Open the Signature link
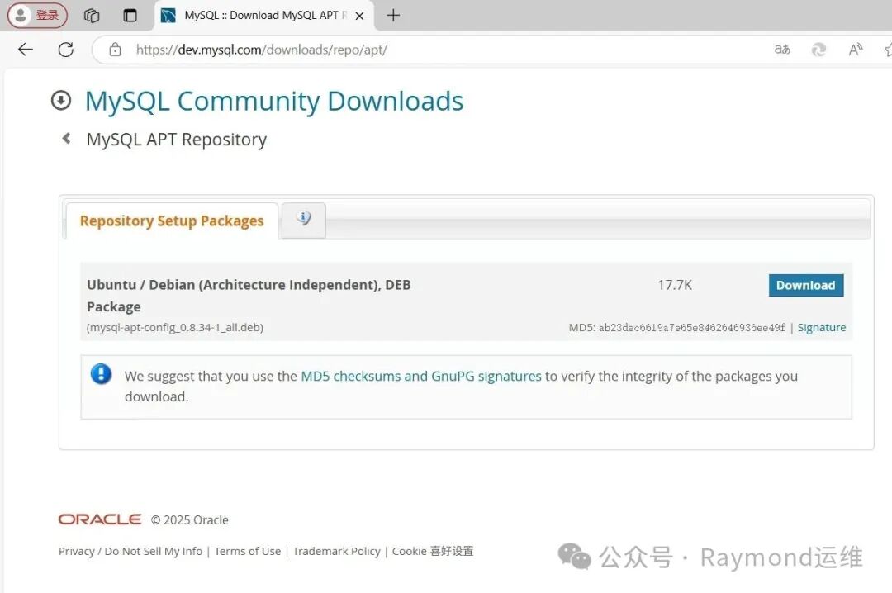The height and width of the screenshot is (593, 892). (822, 327)
